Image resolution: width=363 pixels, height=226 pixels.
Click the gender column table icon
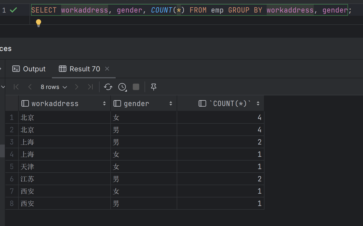[117, 103]
